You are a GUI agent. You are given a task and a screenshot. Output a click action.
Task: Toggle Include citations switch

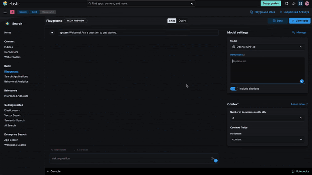pyautogui.click(x=234, y=89)
